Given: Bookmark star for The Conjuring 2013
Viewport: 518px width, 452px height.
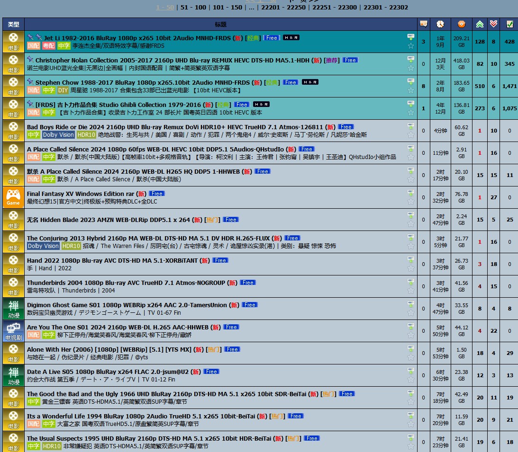Looking at the screenshot, I should [x=410, y=246].
